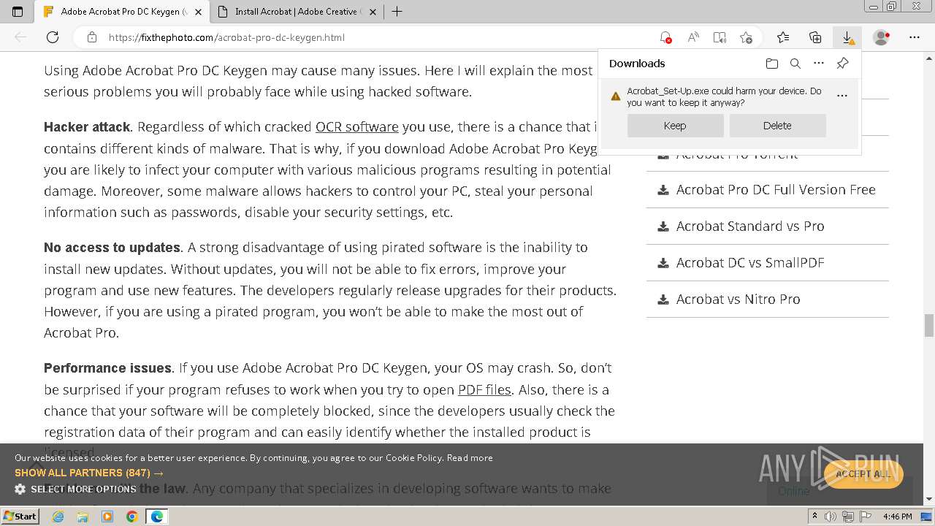This screenshot has width=935, height=526.
Task: Open the Windows Start button
Action: pos(20,516)
